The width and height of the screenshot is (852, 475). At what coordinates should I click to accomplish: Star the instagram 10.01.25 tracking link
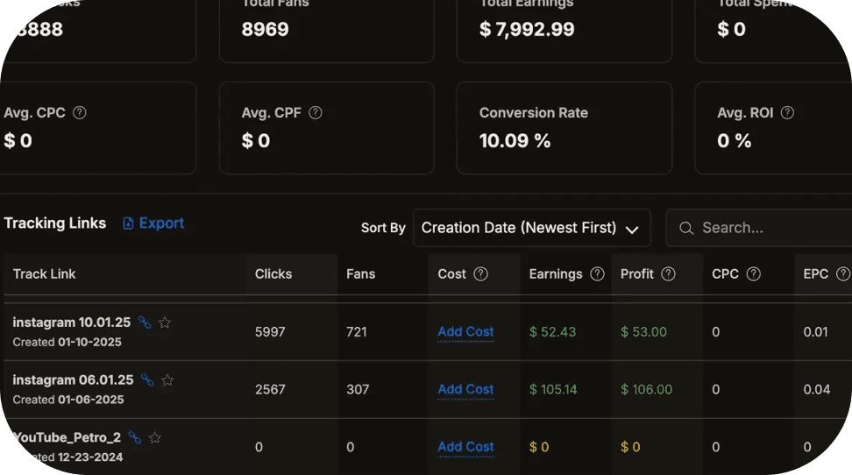(165, 323)
